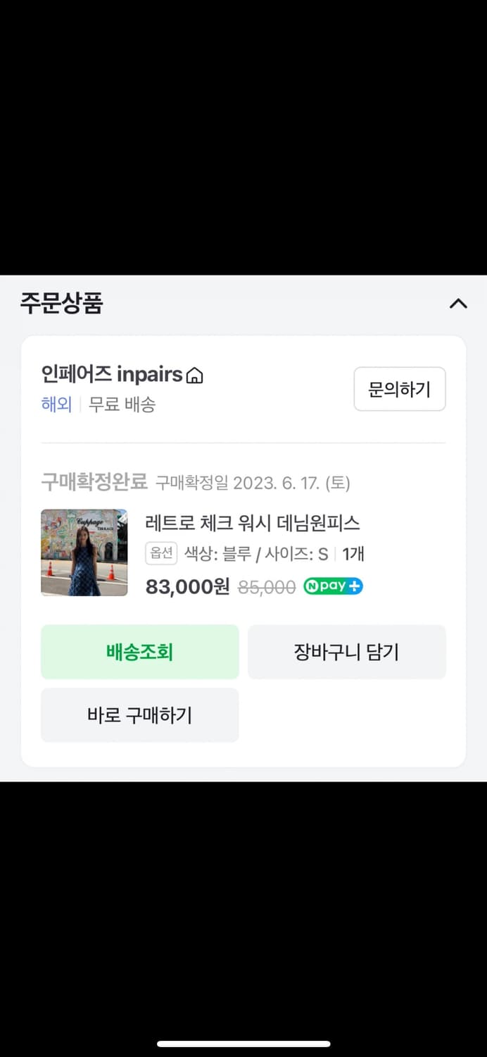Screen dimensions: 487x1057
Task: Click the 해외 overseas shipping link
Action: (56, 405)
